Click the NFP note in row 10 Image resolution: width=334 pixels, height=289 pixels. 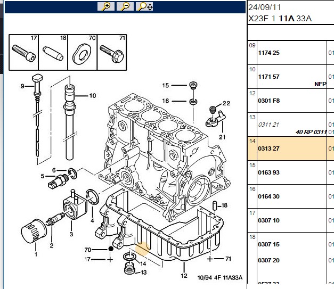point(320,84)
